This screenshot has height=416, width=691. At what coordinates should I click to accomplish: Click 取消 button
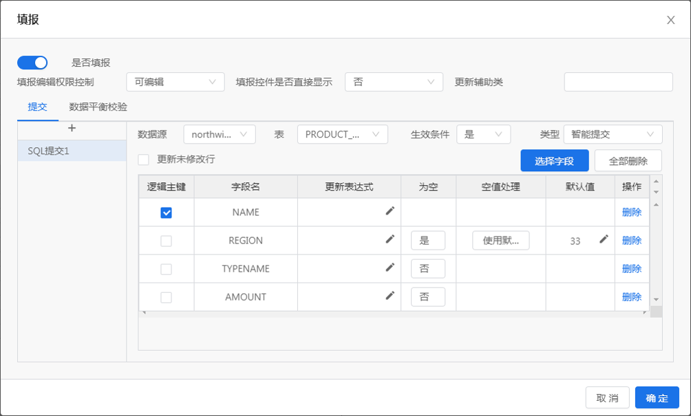point(607,398)
